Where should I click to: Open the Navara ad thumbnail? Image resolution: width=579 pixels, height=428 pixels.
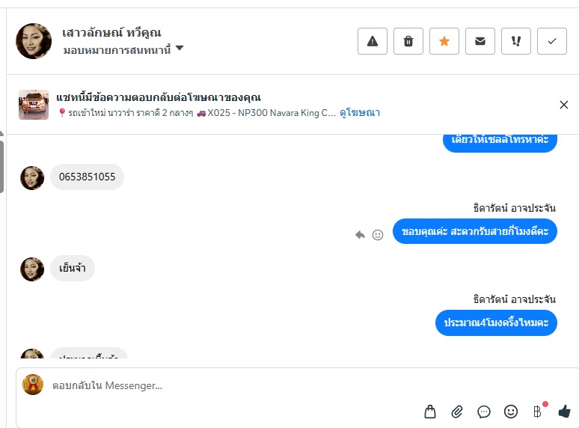click(x=34, y=105)
